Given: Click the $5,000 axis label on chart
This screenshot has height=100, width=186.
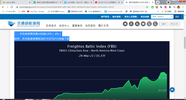Looking at the screenshot, I should 163,78.
